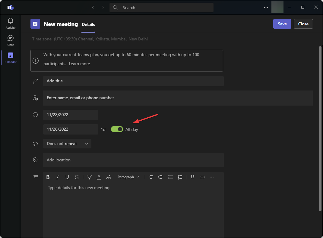323x238 pixels.
Task: Open the Paragraph style dropdown
Action: tap(128, 177)
